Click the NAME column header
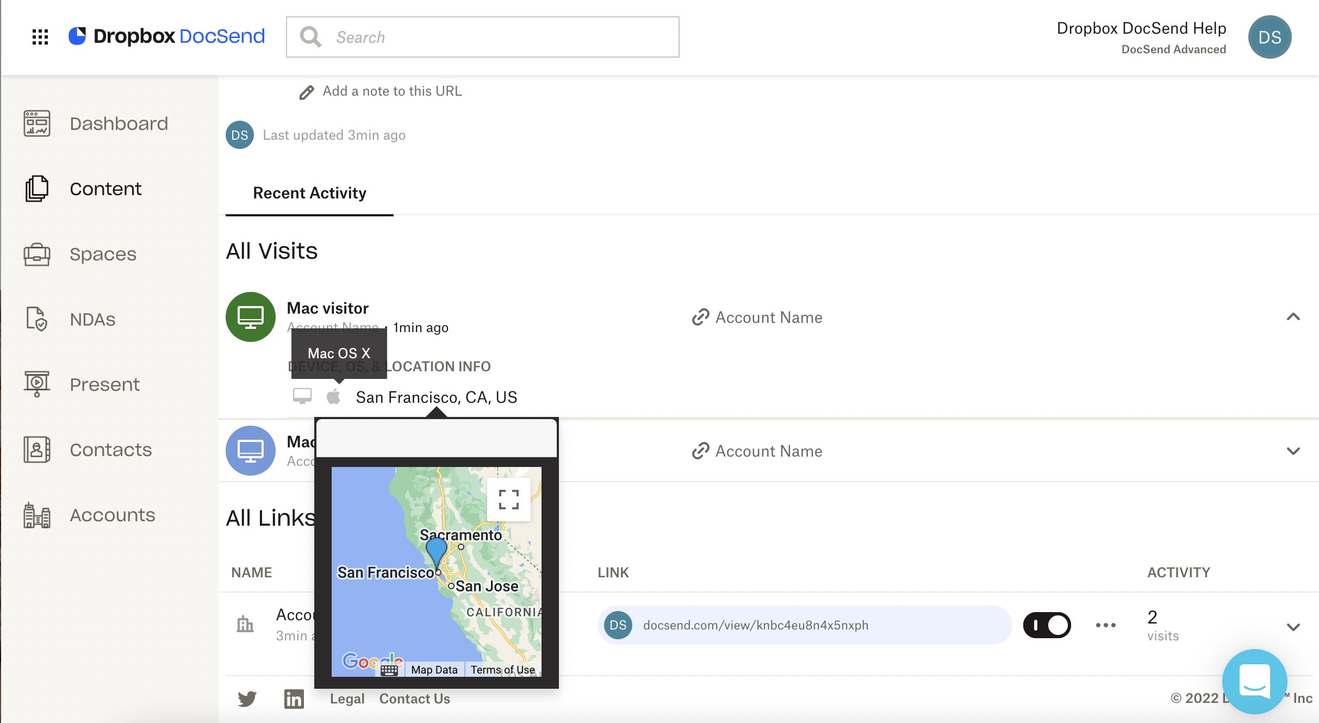 pos(252,572)
